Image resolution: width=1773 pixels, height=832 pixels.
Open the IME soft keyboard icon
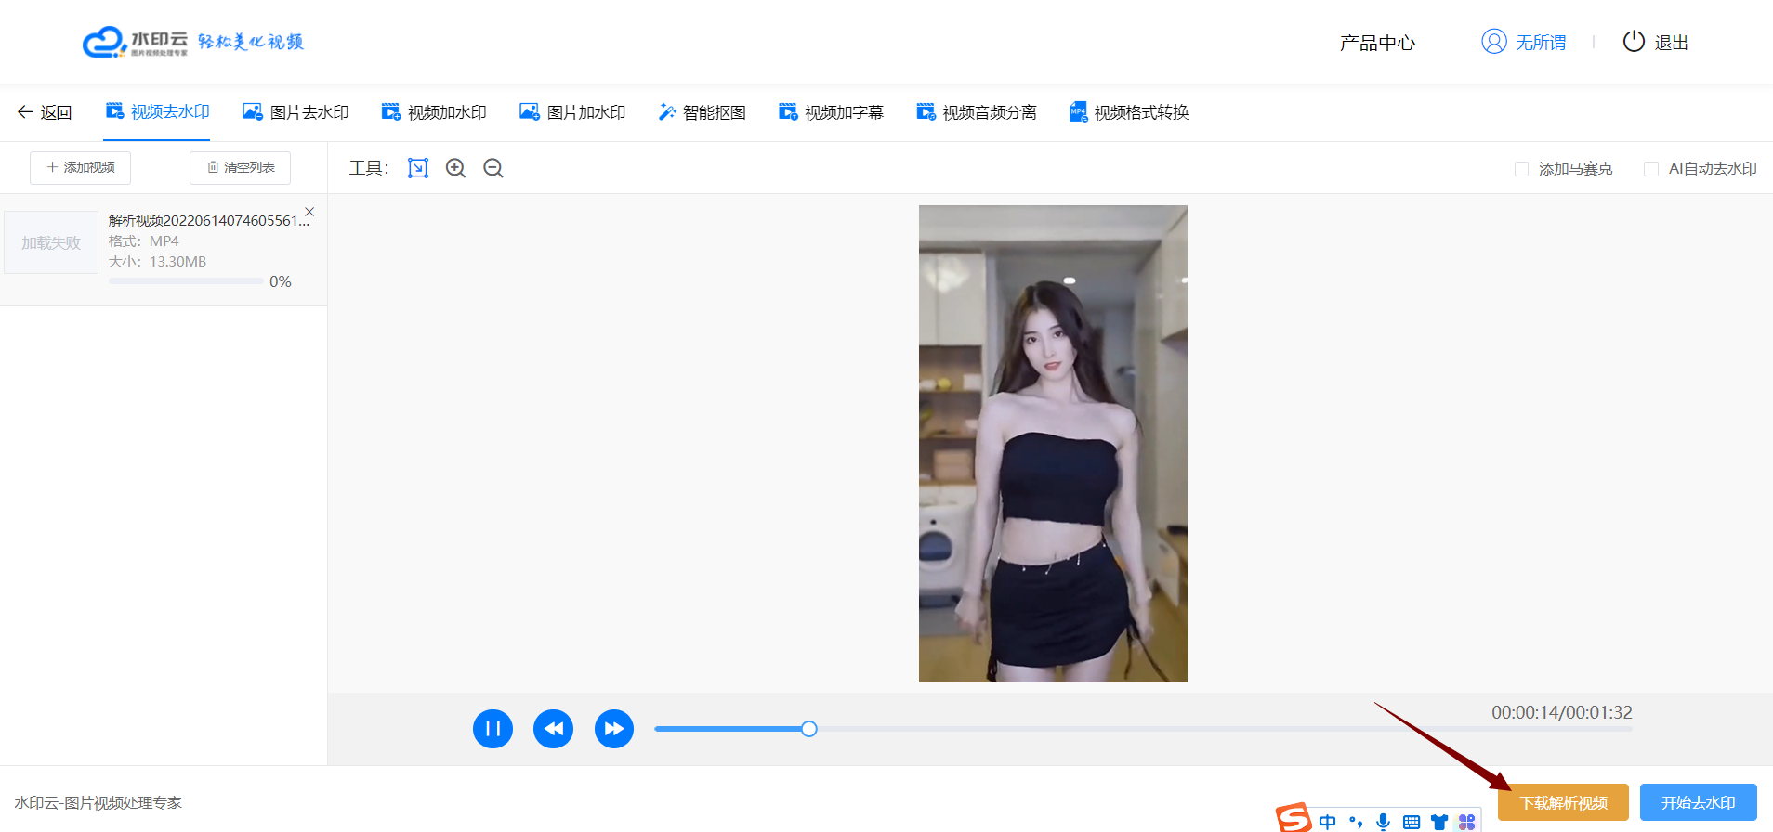point(1412,822)
